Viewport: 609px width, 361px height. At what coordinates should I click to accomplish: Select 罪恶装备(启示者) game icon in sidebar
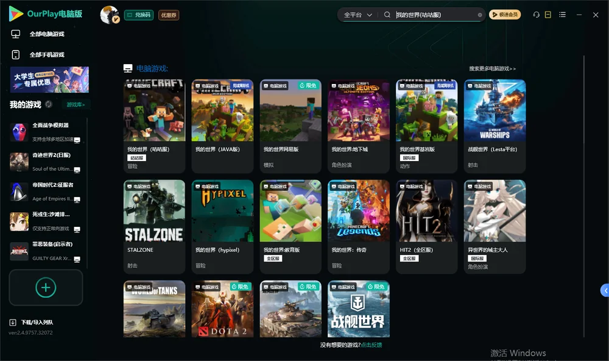coord(19,251)
